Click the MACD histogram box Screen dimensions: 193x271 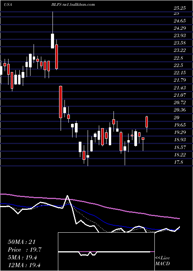click(106, 252)
